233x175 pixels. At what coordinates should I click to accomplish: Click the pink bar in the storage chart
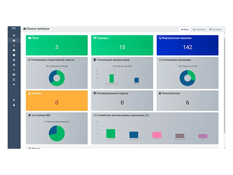pyautogui.click(x=157, y=135)
